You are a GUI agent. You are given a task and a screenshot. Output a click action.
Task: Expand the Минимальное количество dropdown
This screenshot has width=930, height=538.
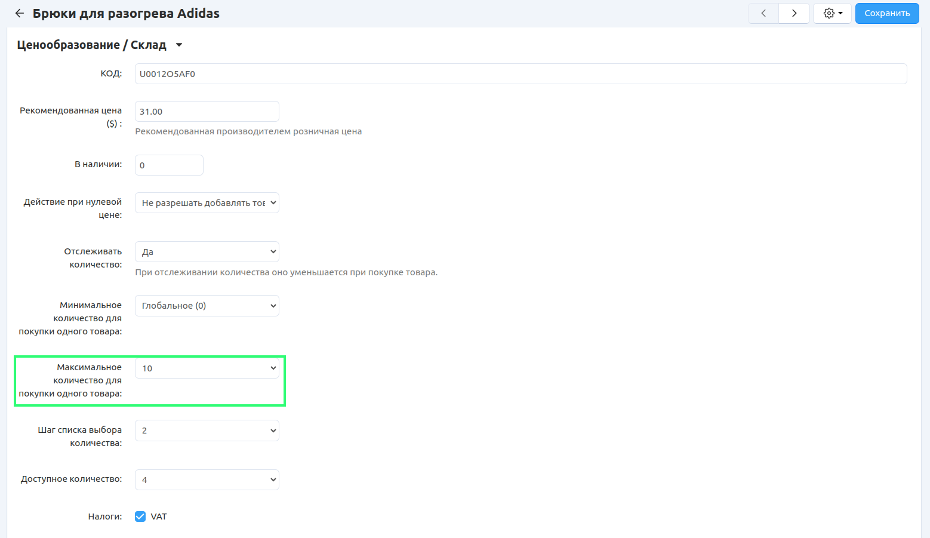click(x=207, y=306)
